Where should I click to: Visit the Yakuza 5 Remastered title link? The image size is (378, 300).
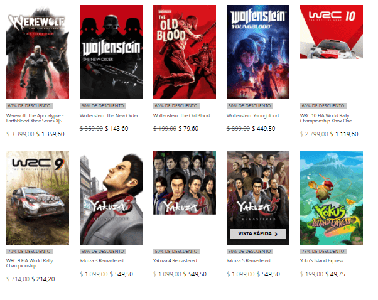click(249, 260)
